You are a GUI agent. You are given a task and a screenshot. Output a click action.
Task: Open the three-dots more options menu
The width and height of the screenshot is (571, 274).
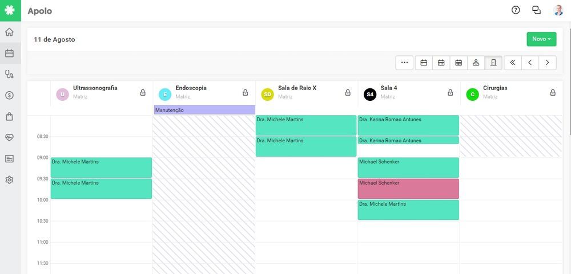[404, 63]
